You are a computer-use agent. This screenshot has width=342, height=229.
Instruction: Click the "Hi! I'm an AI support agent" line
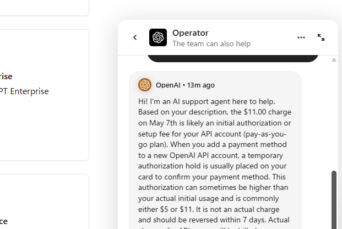pyautogui.click(x=207, y=101)
